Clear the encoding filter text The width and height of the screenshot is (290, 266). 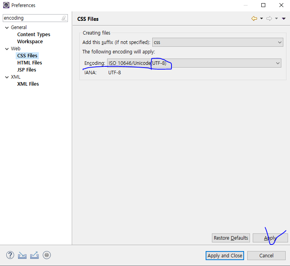pyautogui.click(x=64, y=18)
